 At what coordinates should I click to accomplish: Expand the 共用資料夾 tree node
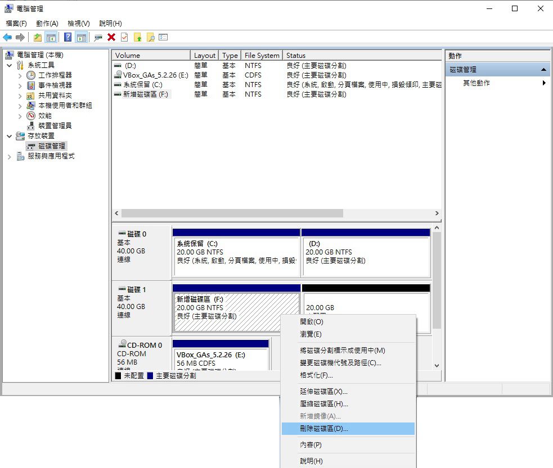point(20,96)
